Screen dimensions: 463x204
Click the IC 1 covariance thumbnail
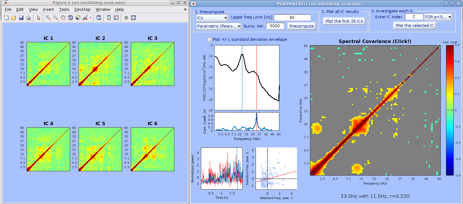pos(48,64)
